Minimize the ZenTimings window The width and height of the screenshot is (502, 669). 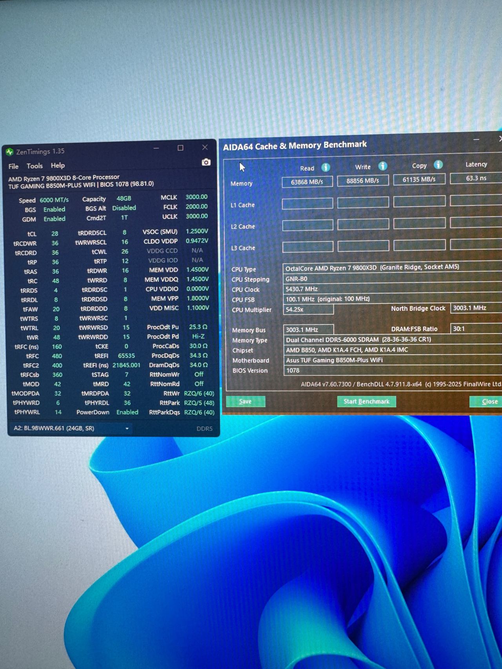[x=156, y=148]
